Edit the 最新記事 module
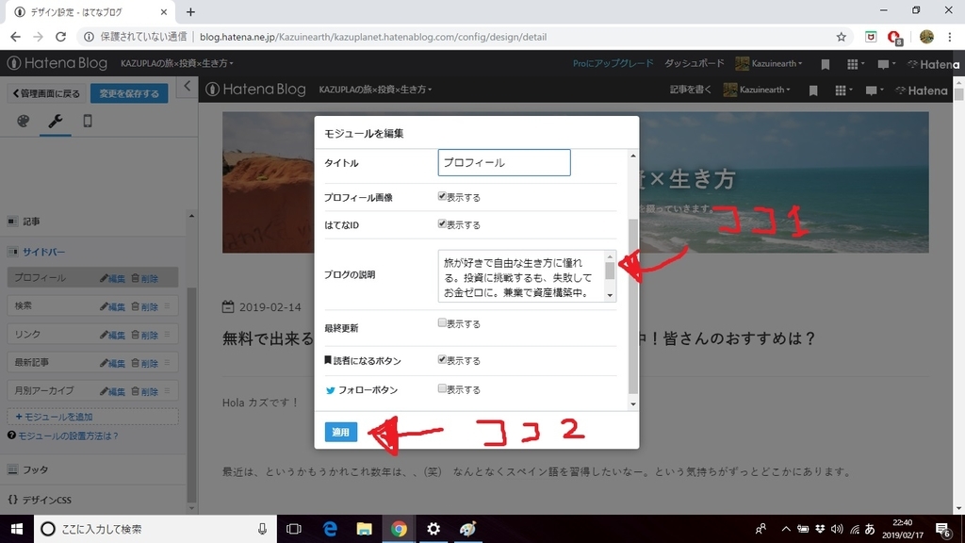The image size is (965, 543). [113, 363]
